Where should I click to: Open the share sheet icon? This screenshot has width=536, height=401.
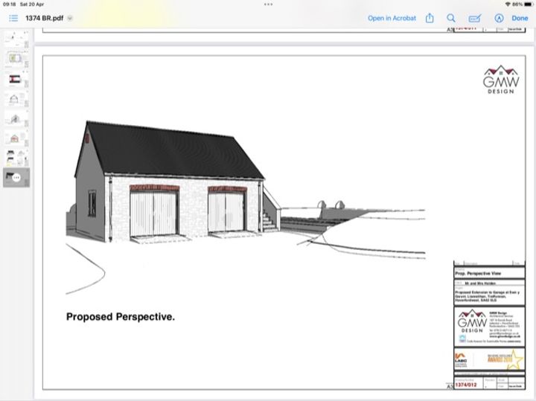[x=430, y=18]
